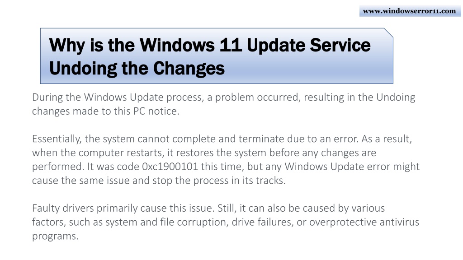Click 'cannot complete and terminate' text

tap(190, 139)
